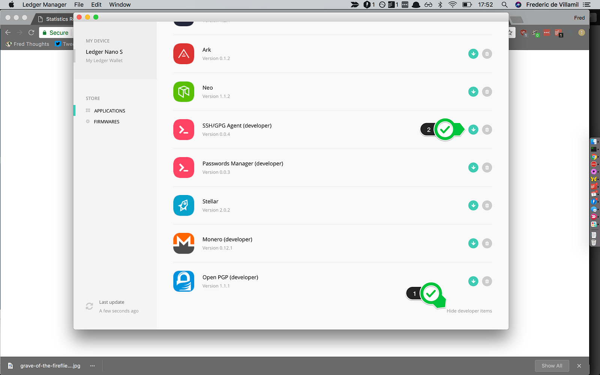Install the Stellar app
Screen dimensions: 600x375
click(473, 205)
